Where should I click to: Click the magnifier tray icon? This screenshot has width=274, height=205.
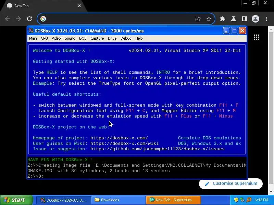[x=249, y=200]
